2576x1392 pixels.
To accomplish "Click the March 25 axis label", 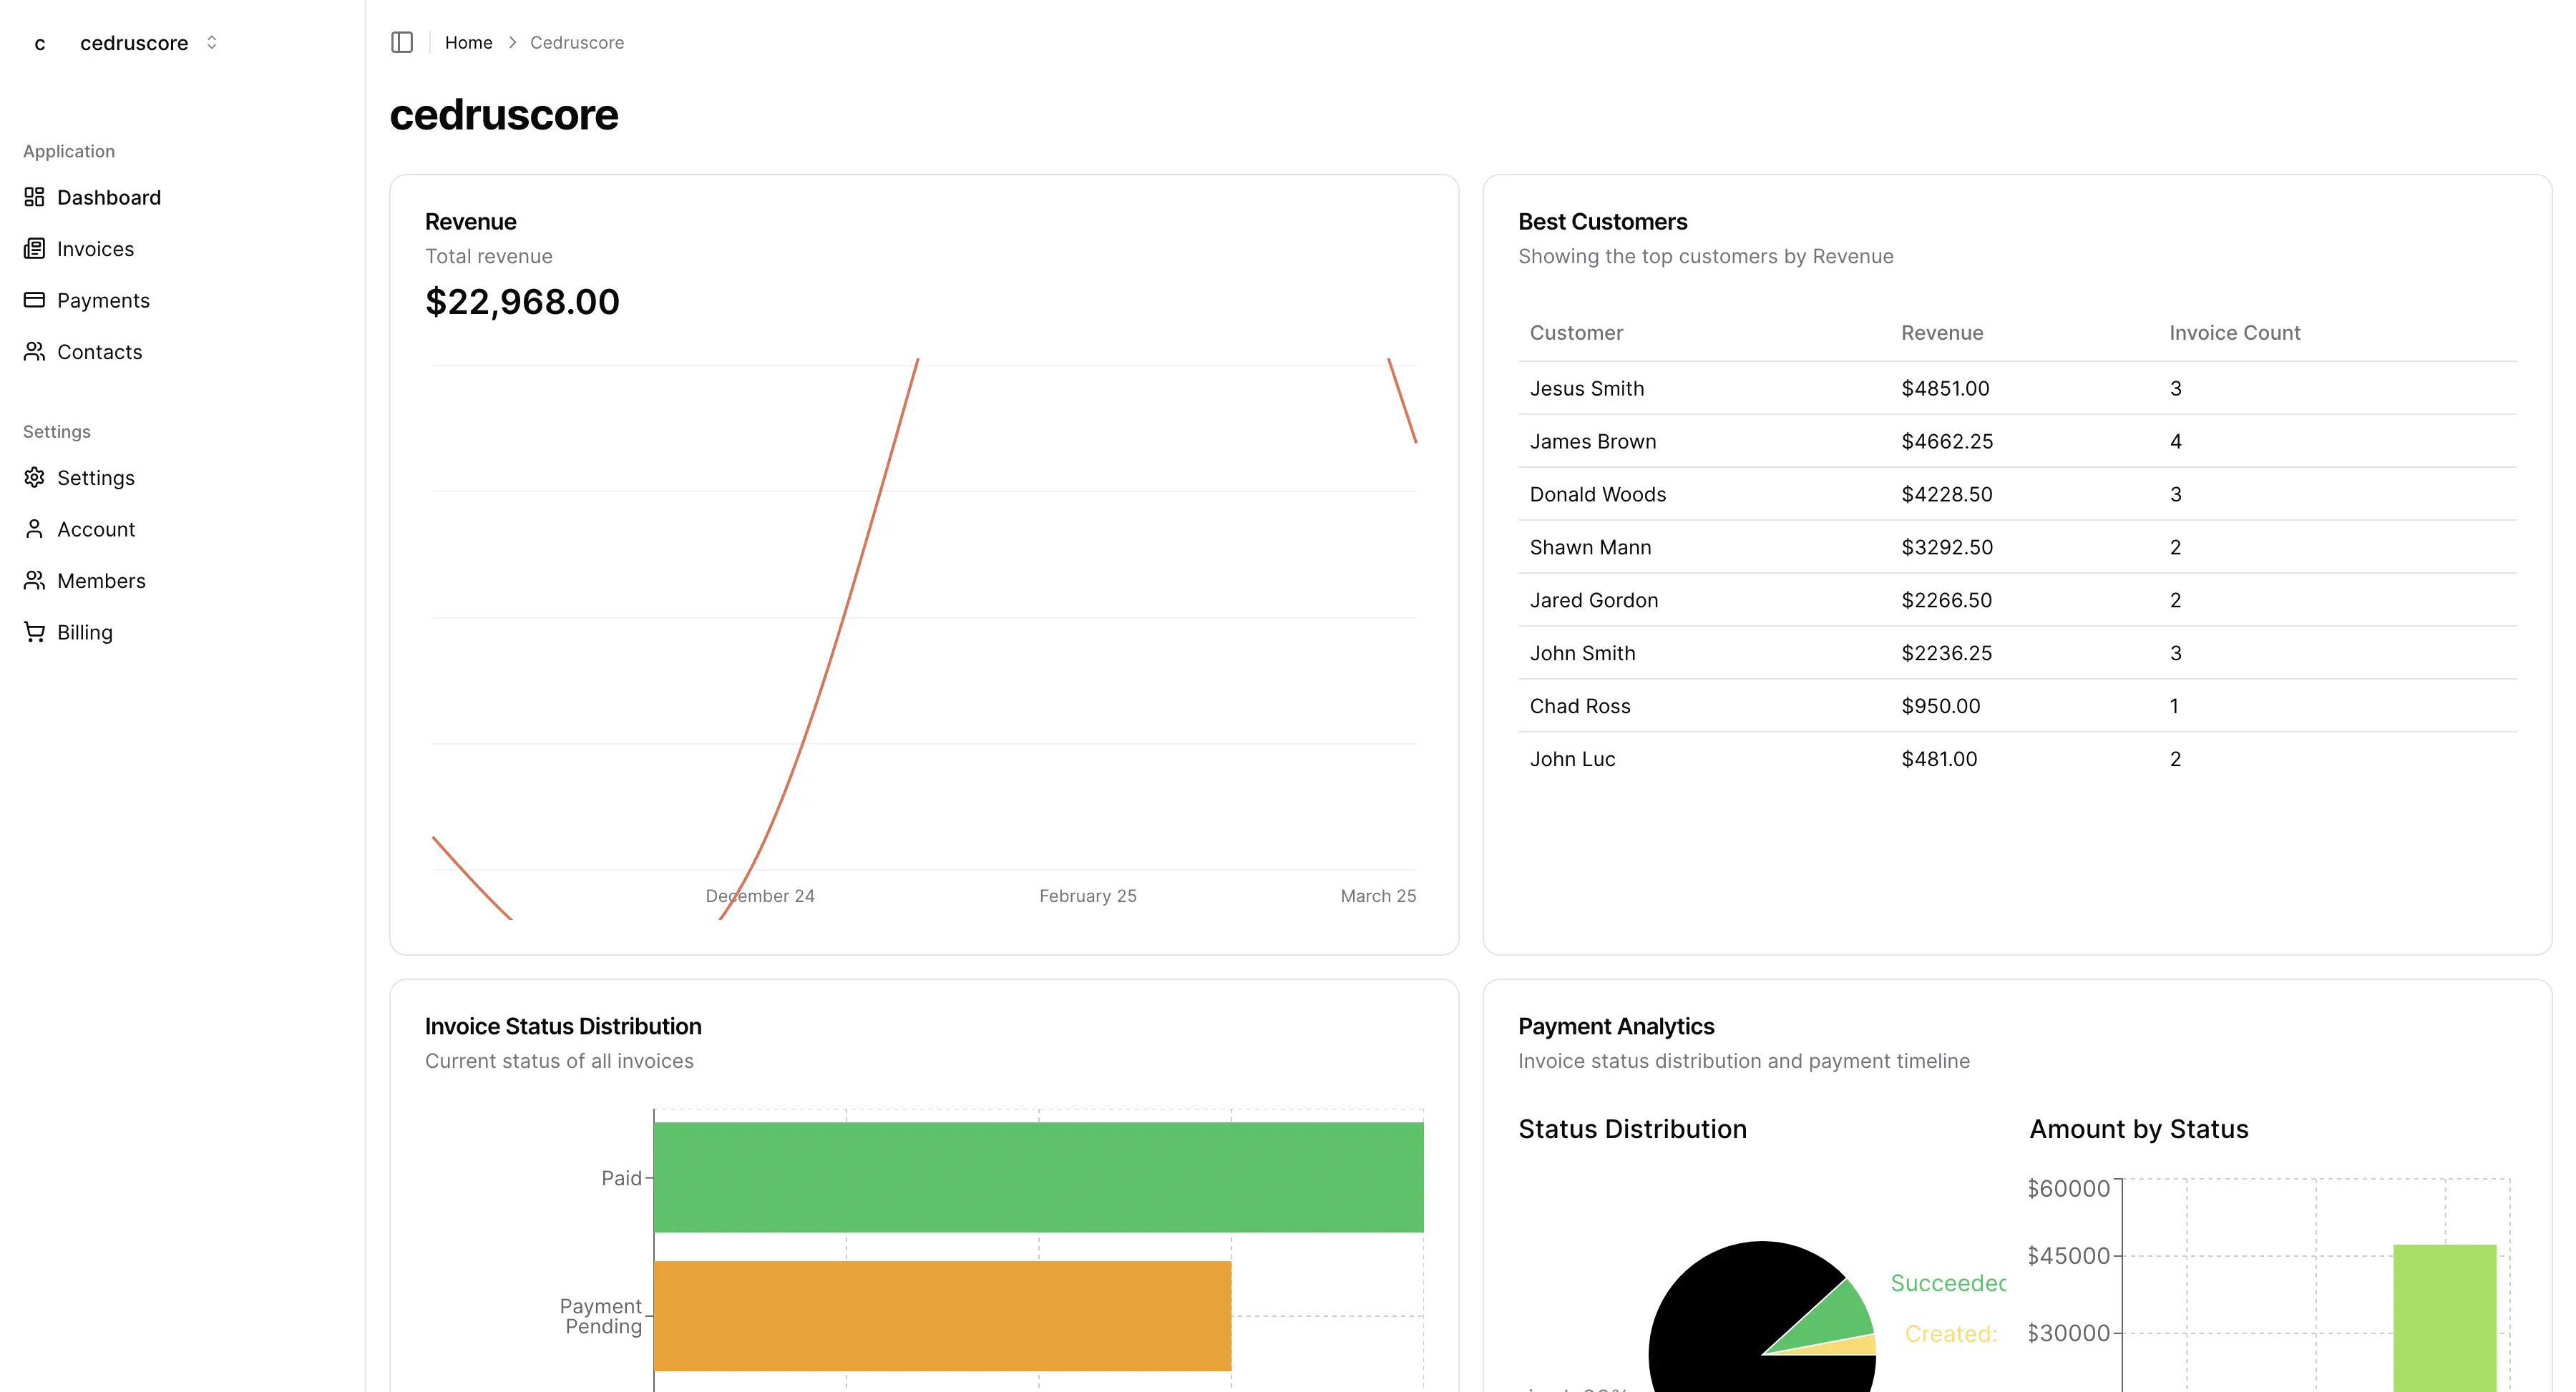I will point(1378,896).
